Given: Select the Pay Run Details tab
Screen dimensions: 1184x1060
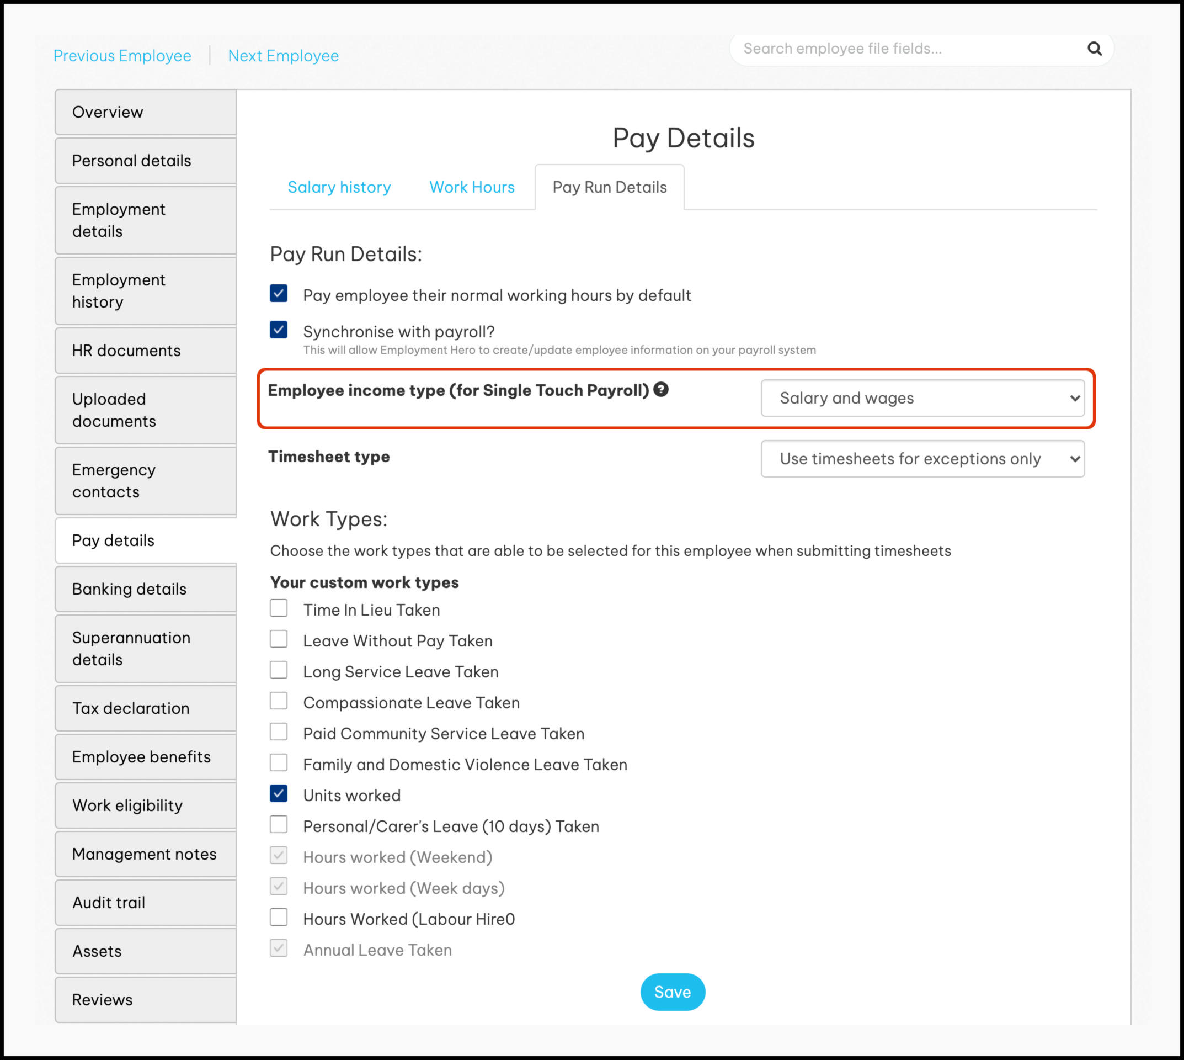Looking at the screenshot, I should pos(609,188).
